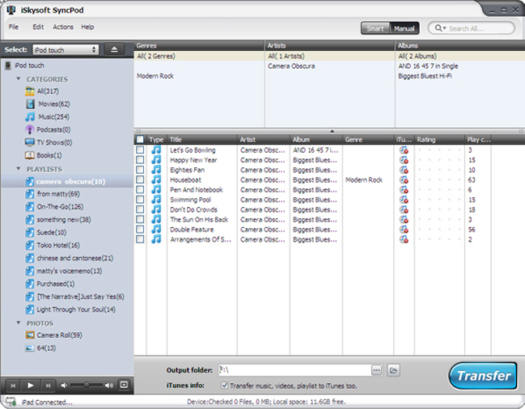Toggle the select-all checkbox in table header

pos(140,140)
